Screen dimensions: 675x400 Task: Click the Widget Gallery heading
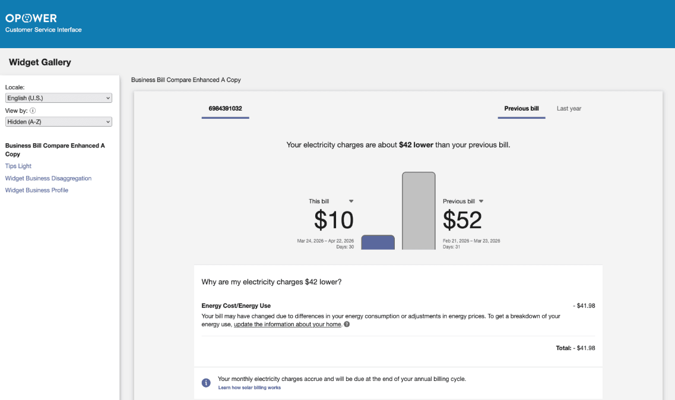[x=40, y=62]
